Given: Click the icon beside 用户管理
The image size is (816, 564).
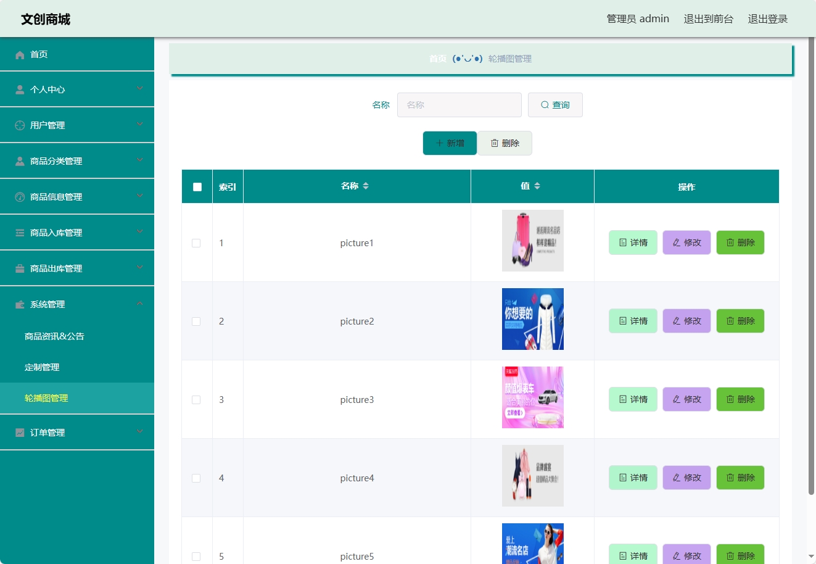Looking at the screenshot, I should coord(20,126).
